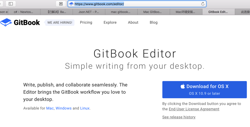Open the About page link
250x127 pixels.
click(x=133, y=23)
